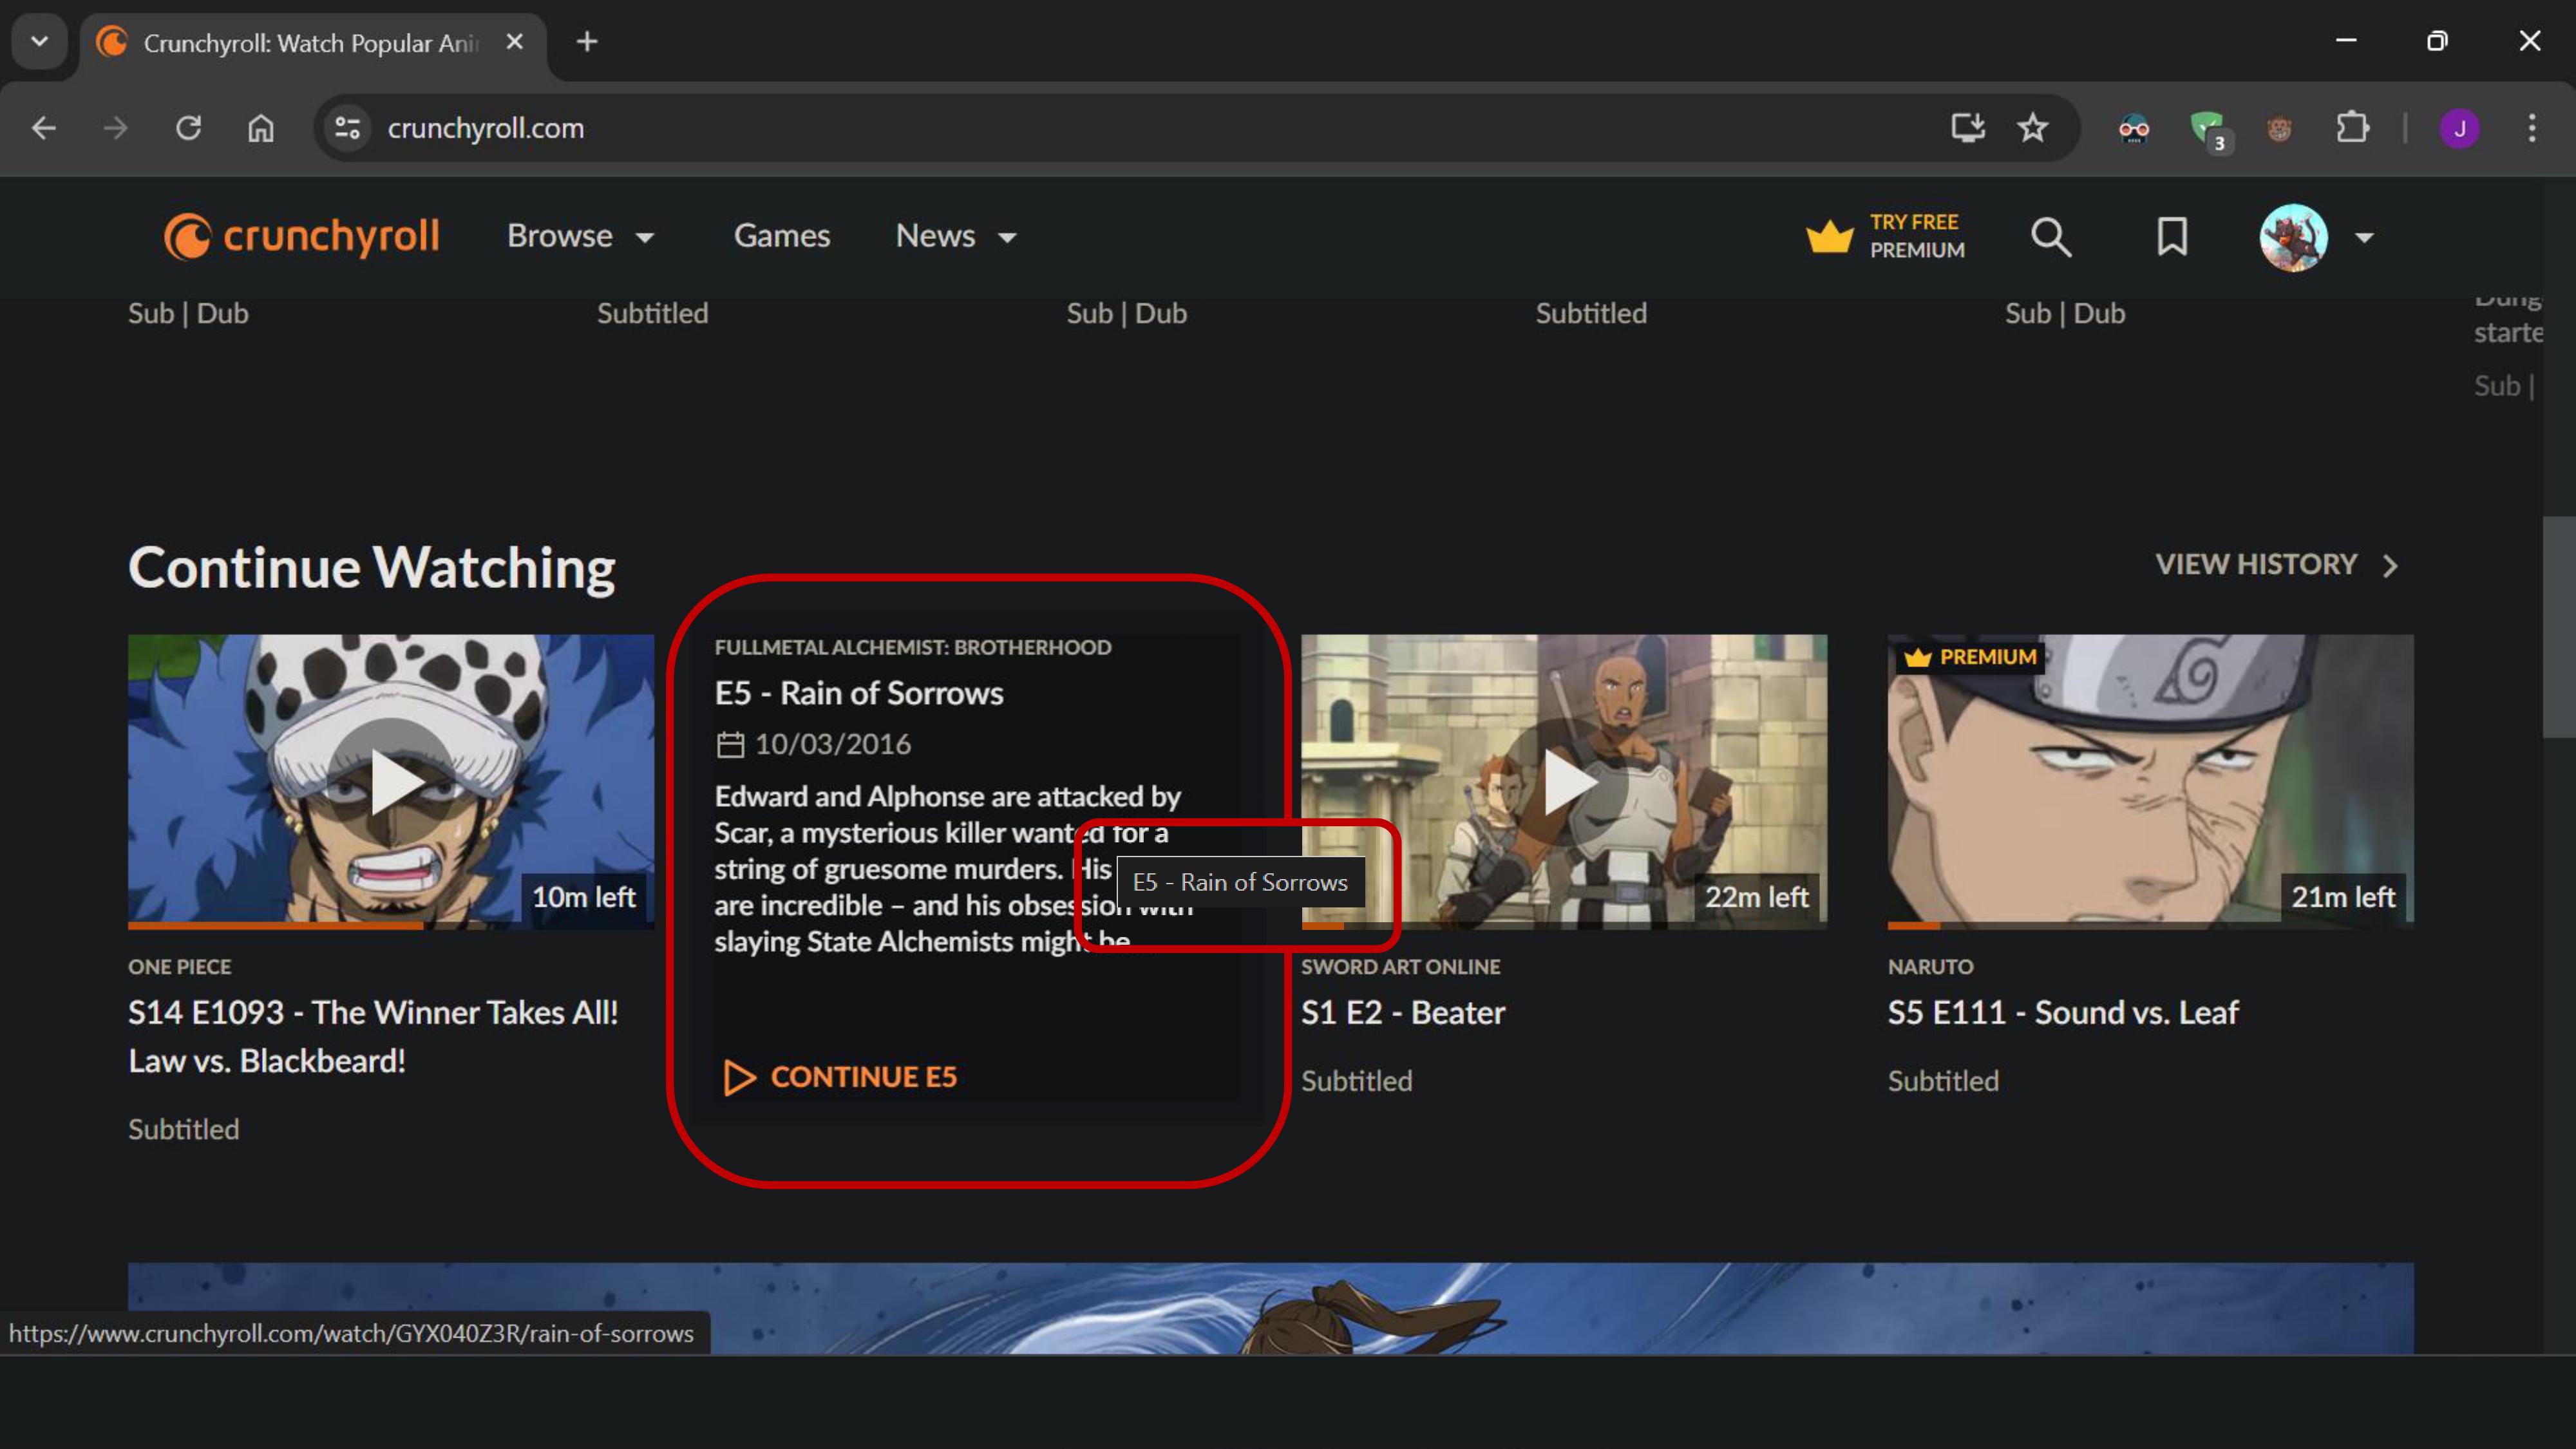Click the Crunchyroll logo
Screen dimensions: 2576x1449
click(x=301, y=237)
